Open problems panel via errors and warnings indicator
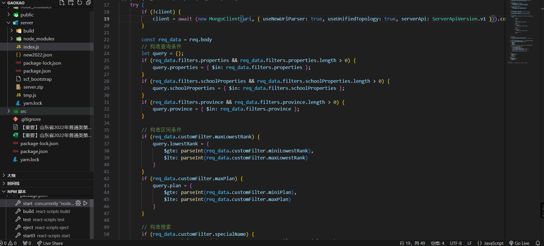The width and height of the screenshot is (544, 246). pyautogui.click(x=8, y=243)
